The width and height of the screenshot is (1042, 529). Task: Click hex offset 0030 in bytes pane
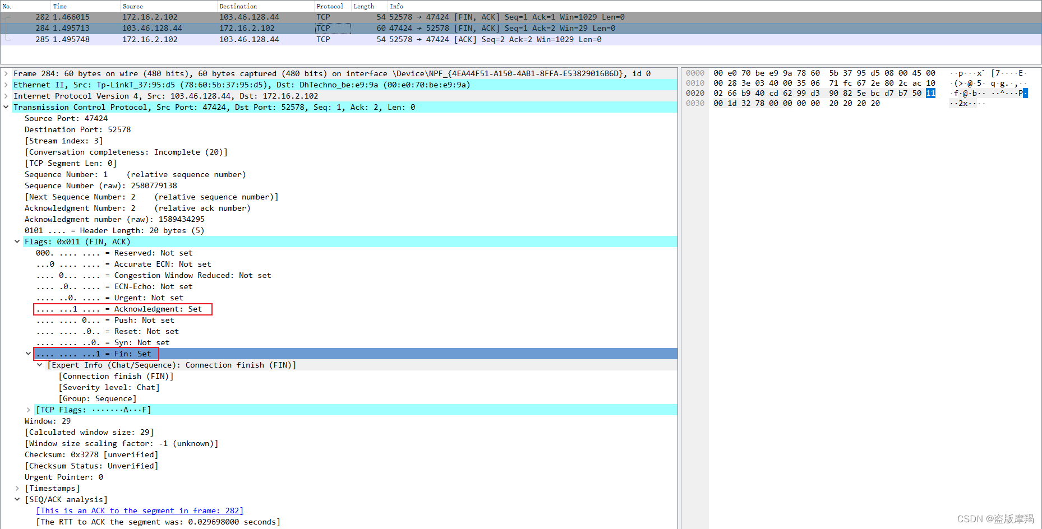[x=695, y=104]
